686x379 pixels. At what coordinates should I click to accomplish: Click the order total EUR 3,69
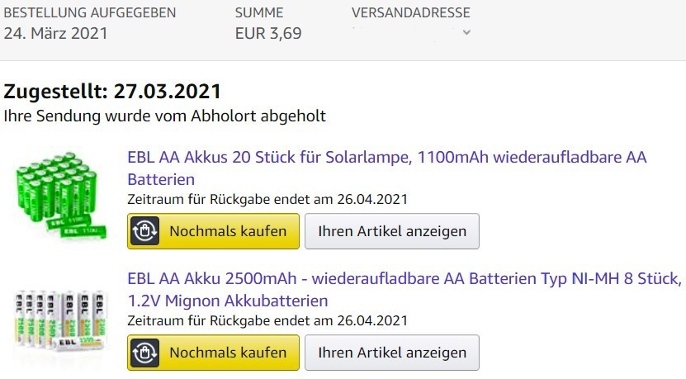click(268, 34)
